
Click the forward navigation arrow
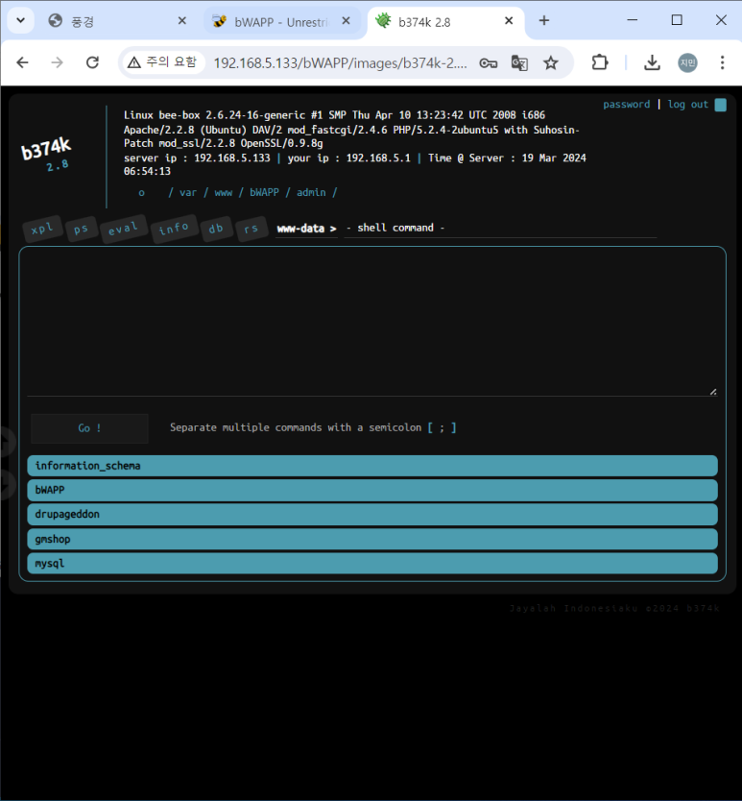(58, 62)
